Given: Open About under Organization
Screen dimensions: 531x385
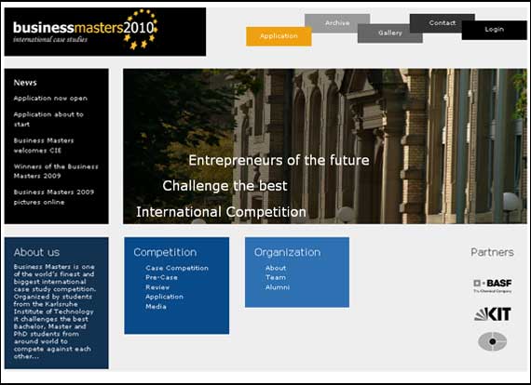Looking at the screenshot, I should pyautogui.click(x=276, y=268).
